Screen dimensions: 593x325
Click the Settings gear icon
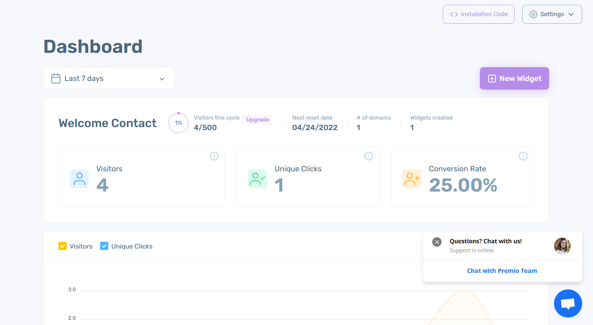533,14
